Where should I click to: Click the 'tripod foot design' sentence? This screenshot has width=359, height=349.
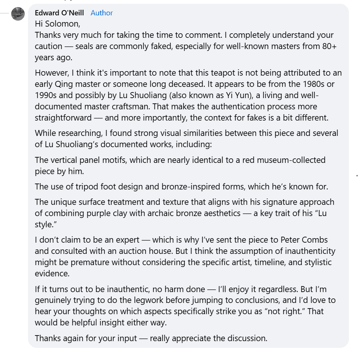[x=181, y=186]
